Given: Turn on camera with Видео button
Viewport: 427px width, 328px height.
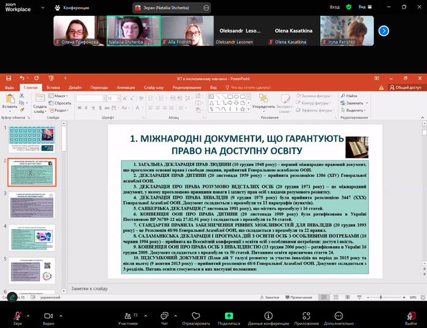Looking at the screenshot, I should (48, 316).
